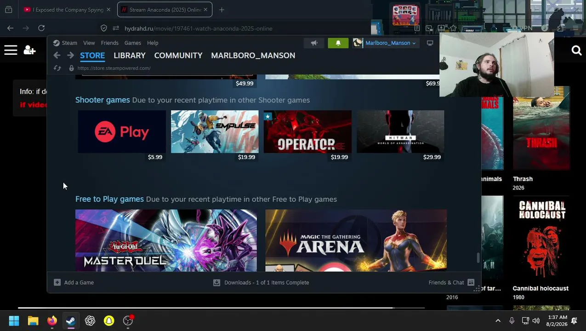Open Steam announcements megaphone icon
The height and width of the screenshot is (331, 586).
click(314, 43)
